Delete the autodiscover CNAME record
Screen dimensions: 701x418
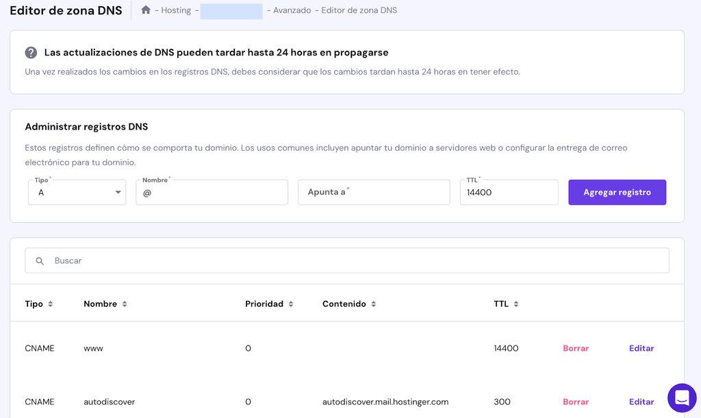pyautogui.click(x=576, y=402)
